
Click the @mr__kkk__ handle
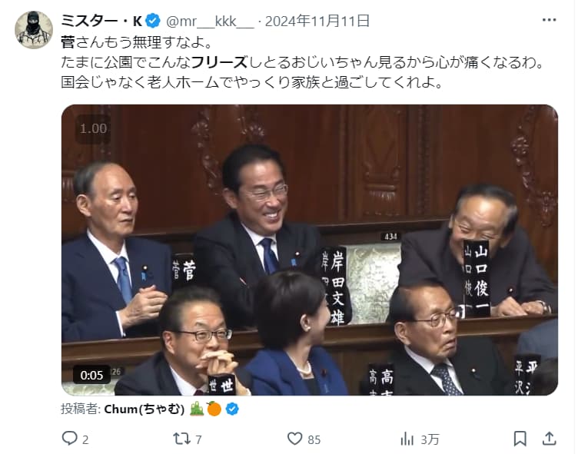click(210, 22)
